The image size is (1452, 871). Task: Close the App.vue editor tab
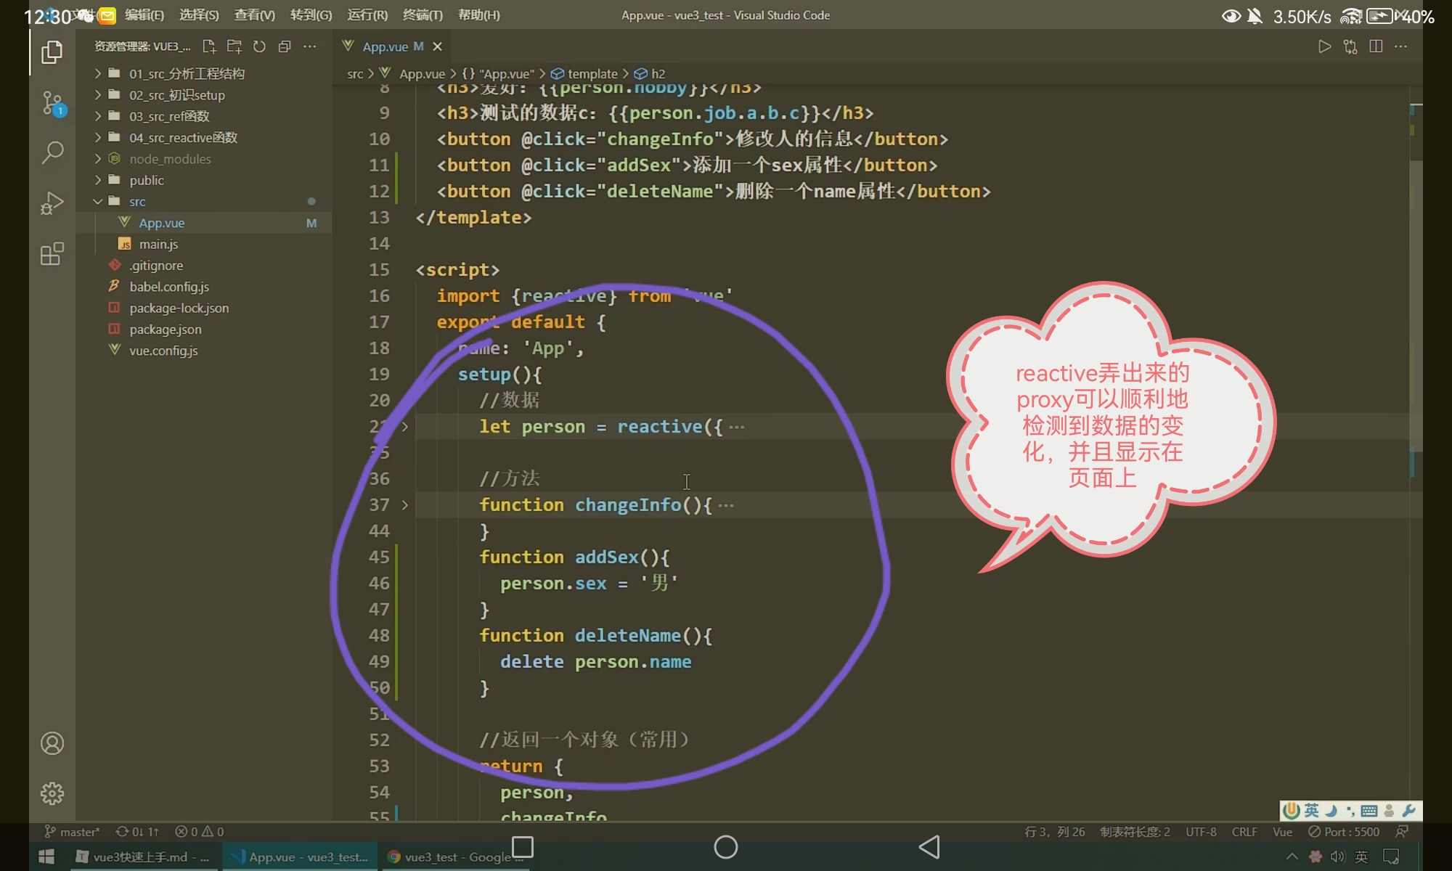tap(437, 46)
